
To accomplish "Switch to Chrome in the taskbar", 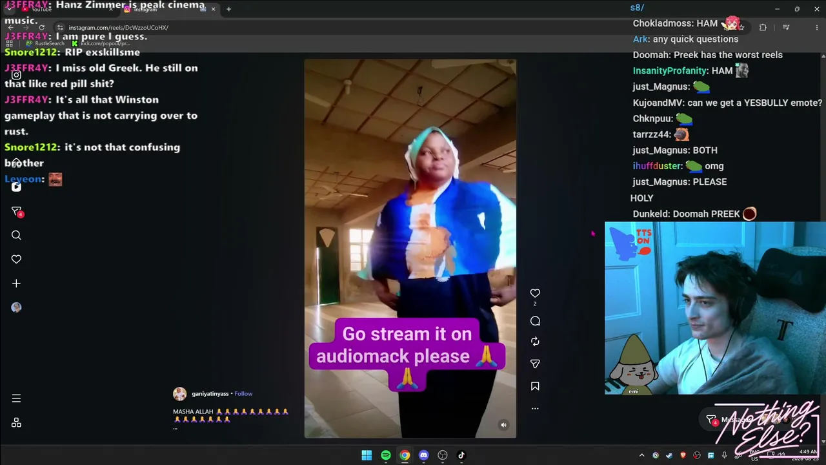I will pyautogui.click(x=405, y=455).
